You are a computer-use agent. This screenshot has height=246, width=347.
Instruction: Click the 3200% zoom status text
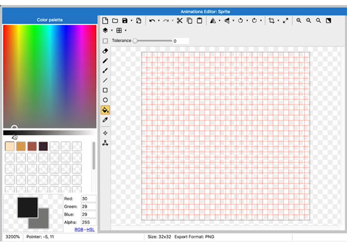pyautogui.click(x=13, y=237)
